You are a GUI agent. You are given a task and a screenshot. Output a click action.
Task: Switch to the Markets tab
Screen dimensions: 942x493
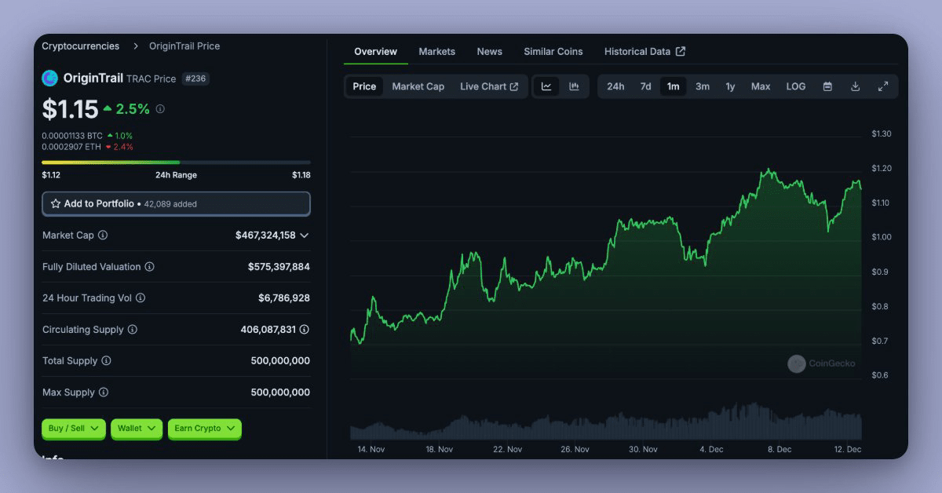436,52
